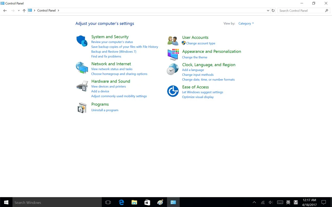Click the Control Panel icon in address bar

pyautogui.click(x=30, y=10)
